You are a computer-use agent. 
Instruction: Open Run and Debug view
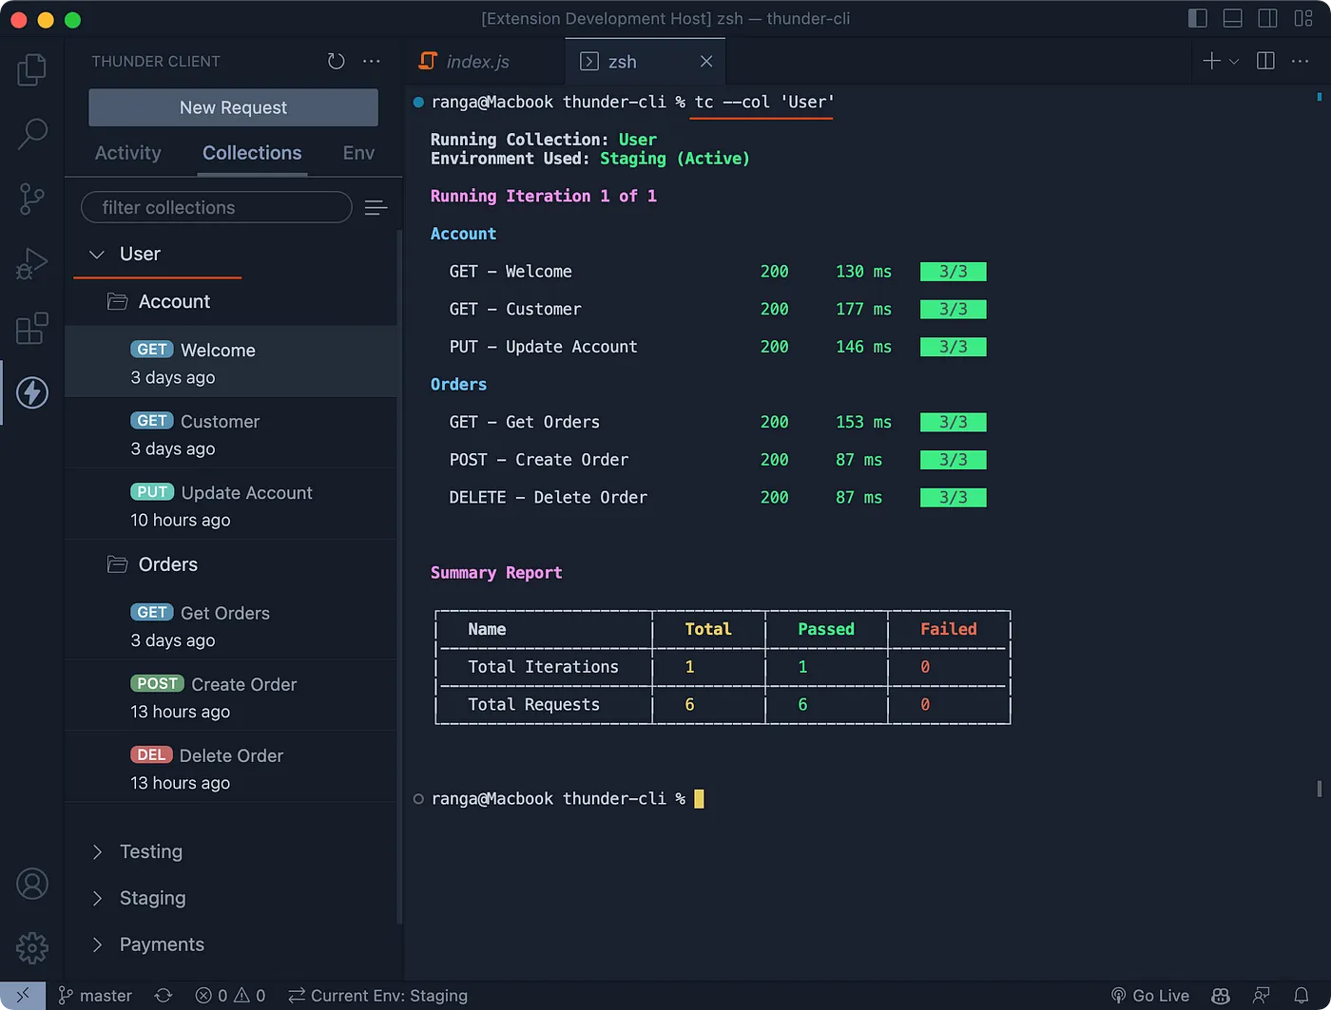(32, 263)
